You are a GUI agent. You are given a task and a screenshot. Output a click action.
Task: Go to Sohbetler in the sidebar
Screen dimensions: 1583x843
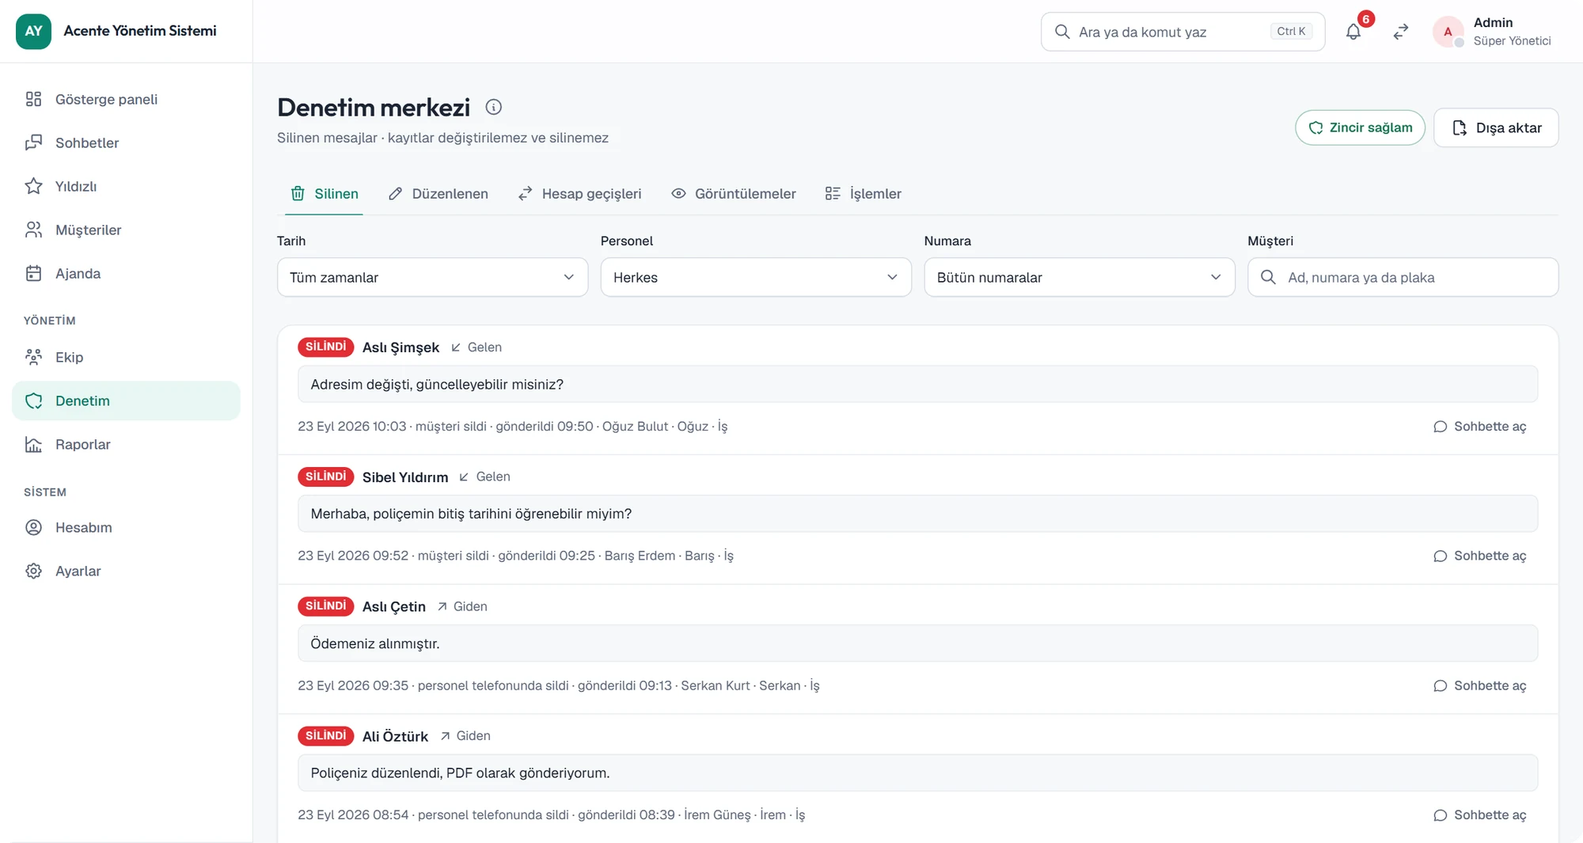tap(127, 142)
